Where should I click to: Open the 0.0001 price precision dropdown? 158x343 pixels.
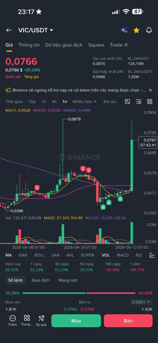click(x=142, y=302)
